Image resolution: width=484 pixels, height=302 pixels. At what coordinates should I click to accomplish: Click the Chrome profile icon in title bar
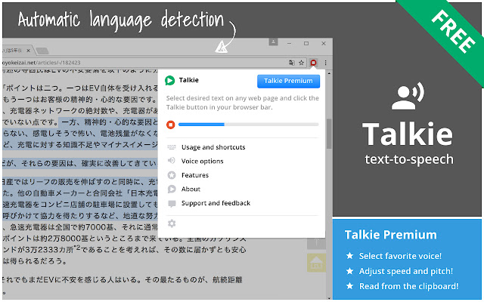pyautogui.click(x=273, y=42)
